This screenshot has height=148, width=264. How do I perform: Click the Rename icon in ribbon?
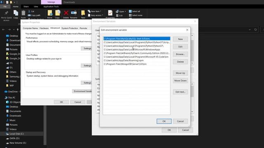pyautogui.click(x=74, y=13)
